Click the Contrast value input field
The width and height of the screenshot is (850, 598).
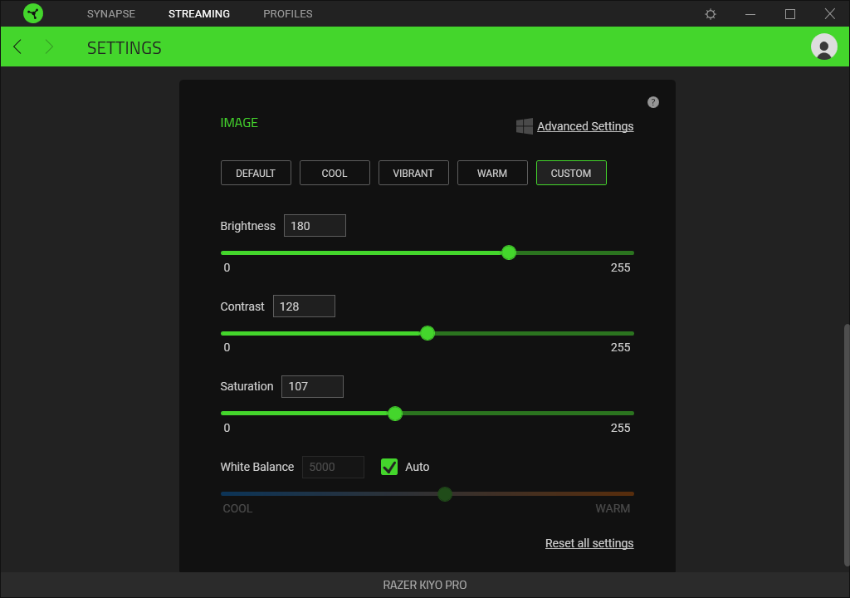tap(304, 306)
